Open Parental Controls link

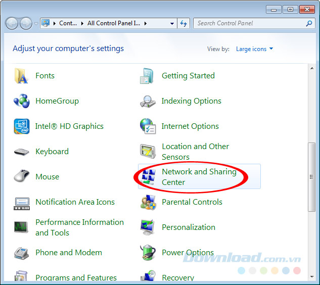(192, 202)
